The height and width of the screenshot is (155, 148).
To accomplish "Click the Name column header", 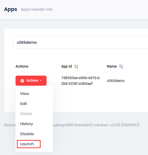I will [112, 66].
